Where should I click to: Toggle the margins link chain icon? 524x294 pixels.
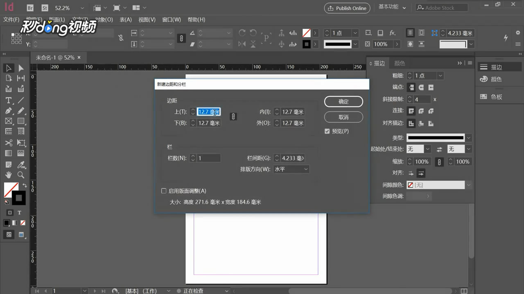(x=233, y=117)
